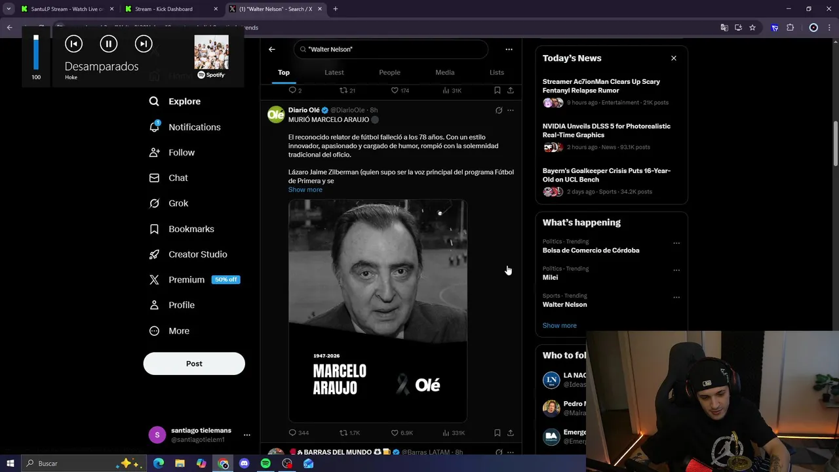
Task: Switch to the Media tab
Action: 445,72
